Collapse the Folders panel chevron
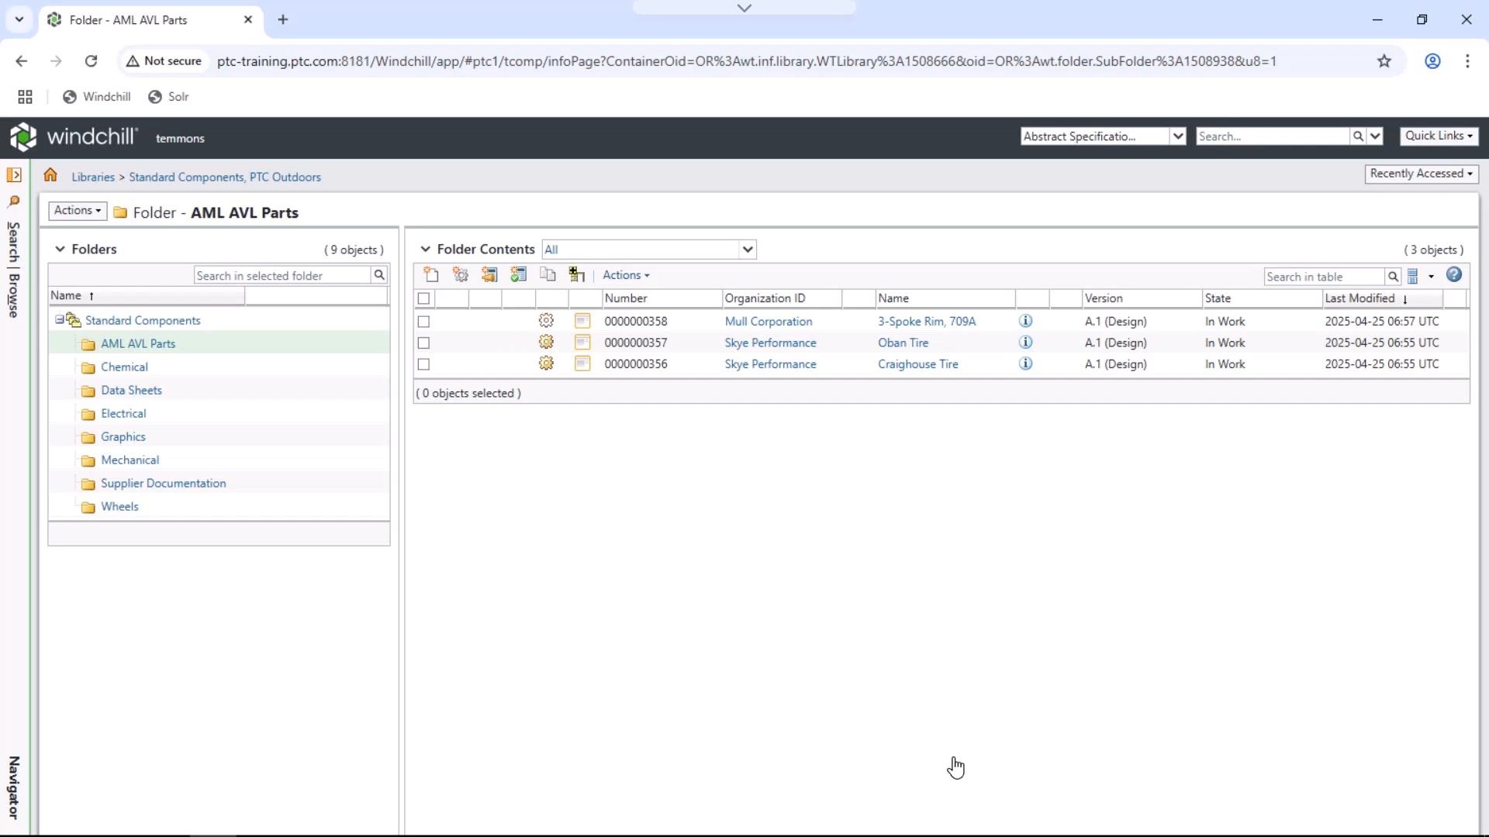The image size is (1489, 837). click(60, 250)
